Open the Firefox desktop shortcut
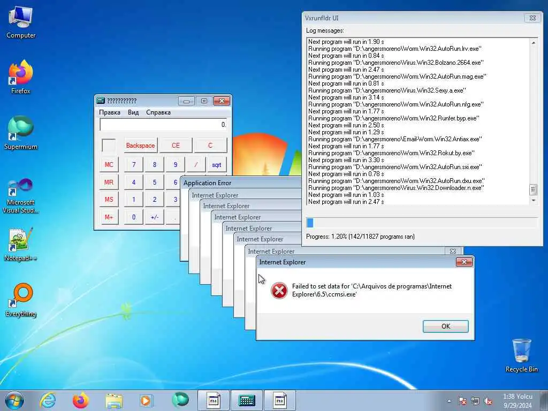 [21, 77]
